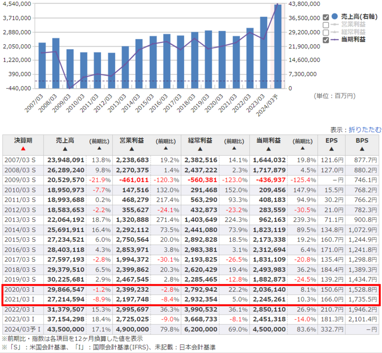
Task: Click the 2024/03予 forecast bar in chart
Action: tap(278, 47)
